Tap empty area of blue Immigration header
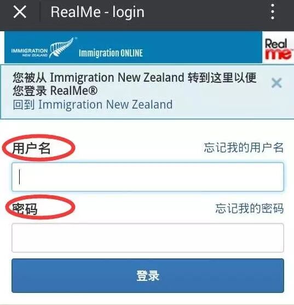The height and width of the screenshot is (305, 294). [202, 47]
